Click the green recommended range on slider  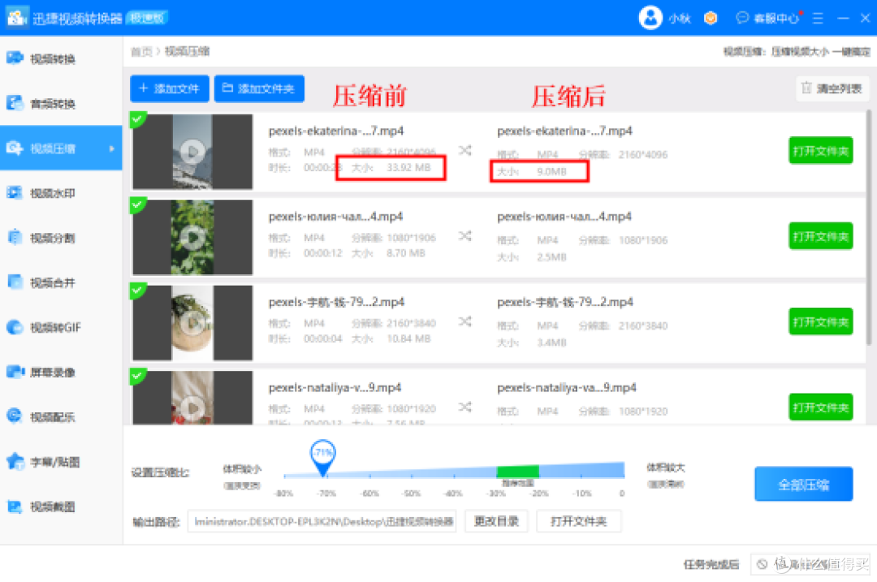(x=517, y=471)
